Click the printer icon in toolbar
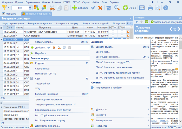 pyautogui.click(x=150, y=8)
